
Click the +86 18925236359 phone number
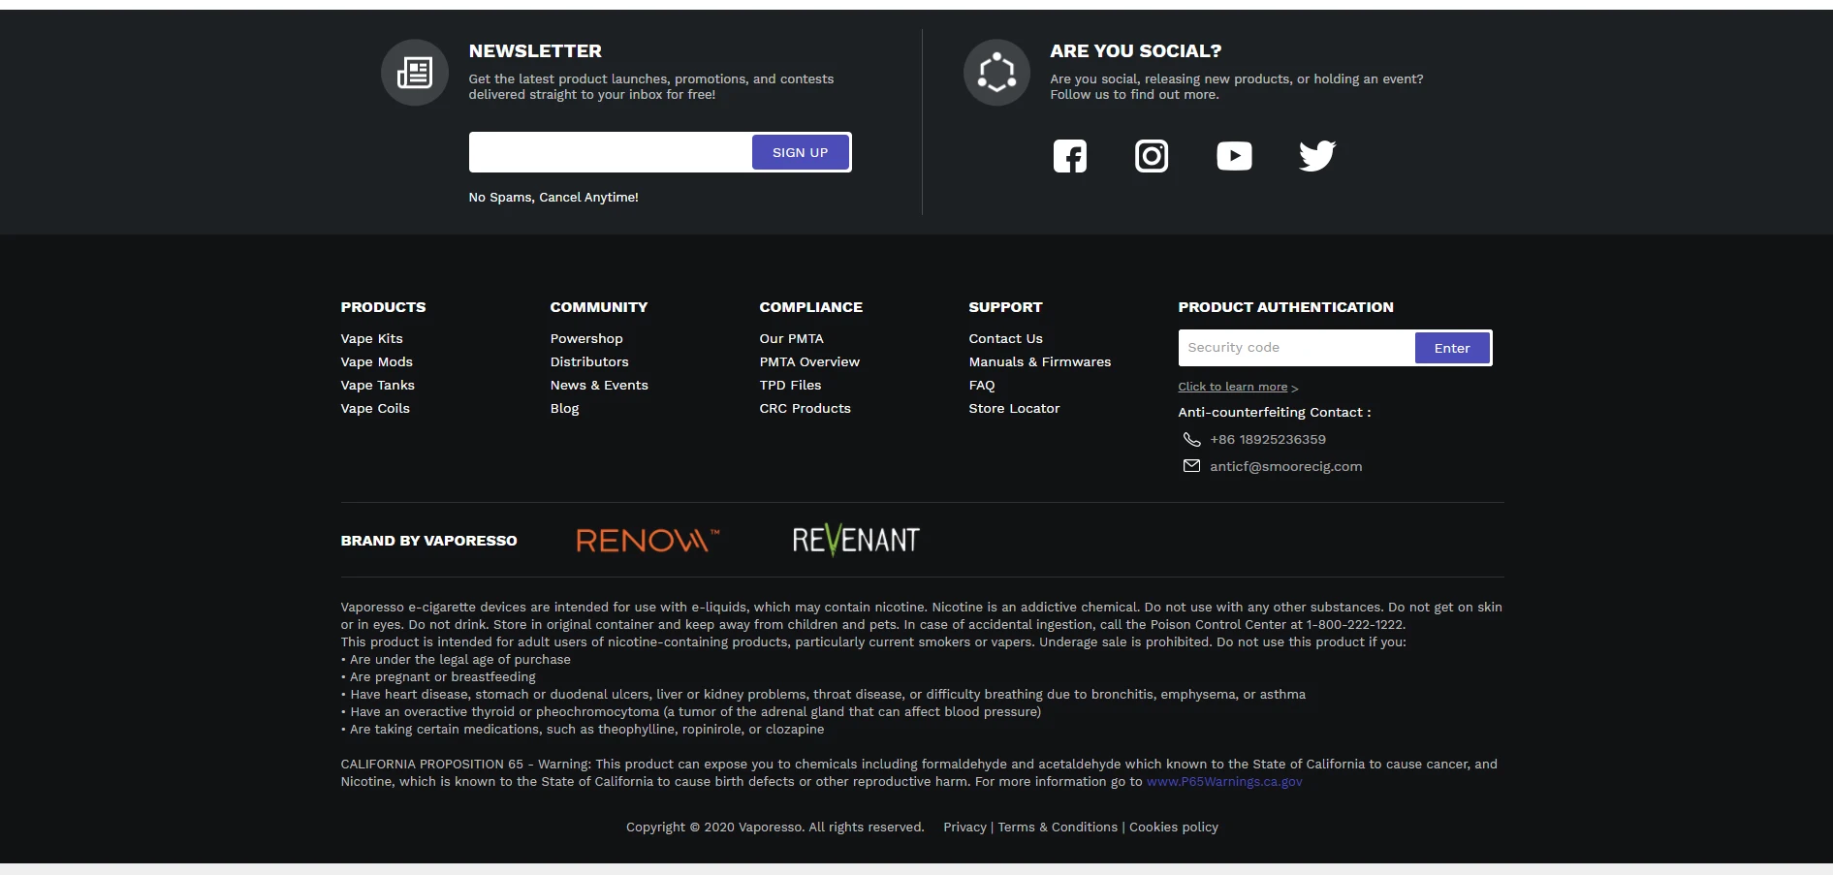[x=1268, y=439]
